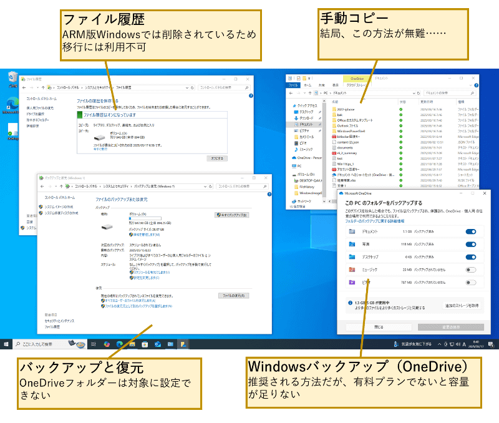
Task: Click the Documents folder search field
Action: point(450,93)
